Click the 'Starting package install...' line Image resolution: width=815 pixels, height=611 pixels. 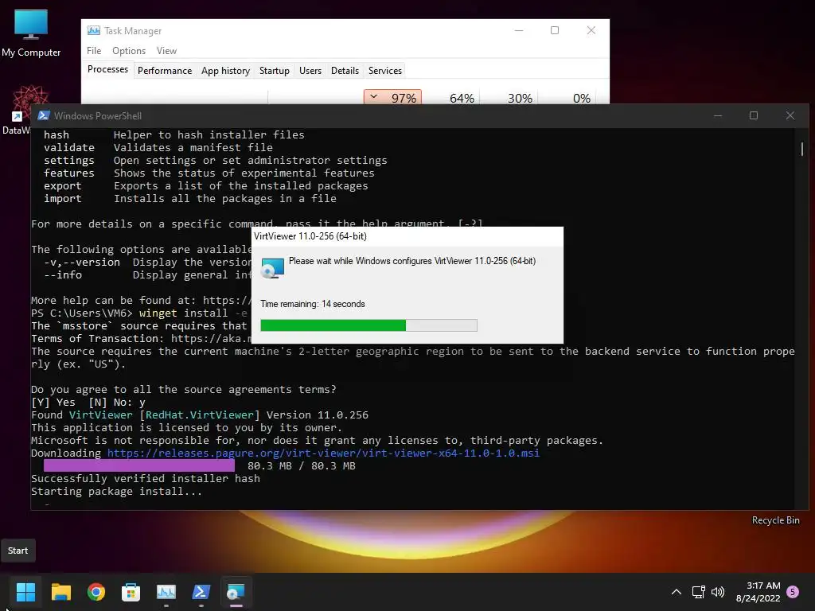tap(116, 492)
